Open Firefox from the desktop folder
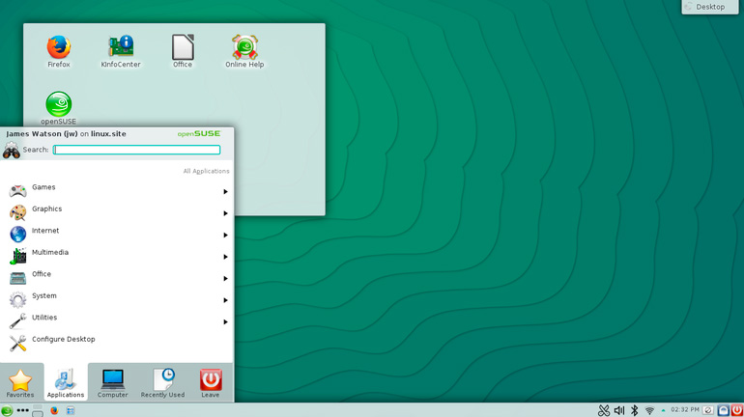 (x=59, y=47)
